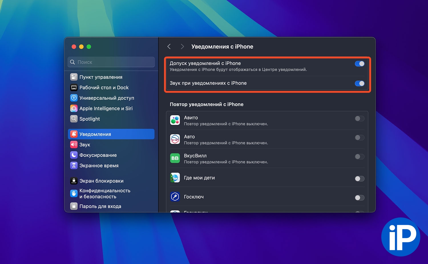Open Пароль для входа settings

[x=111, y=206]
